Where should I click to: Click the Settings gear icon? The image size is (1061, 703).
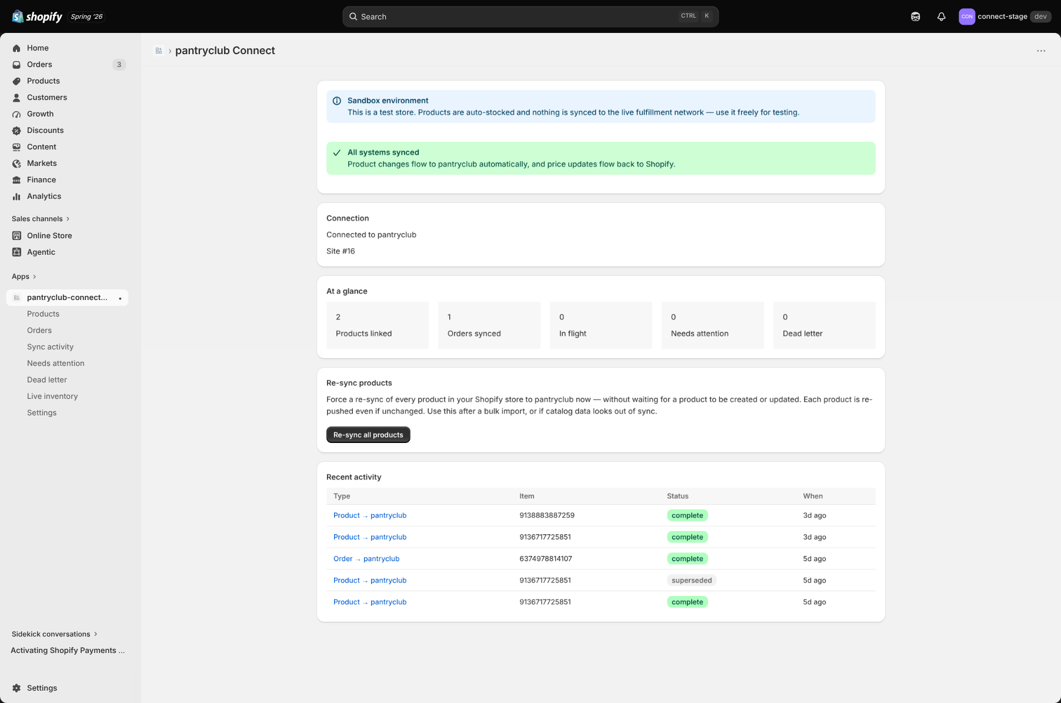(16, 688)
